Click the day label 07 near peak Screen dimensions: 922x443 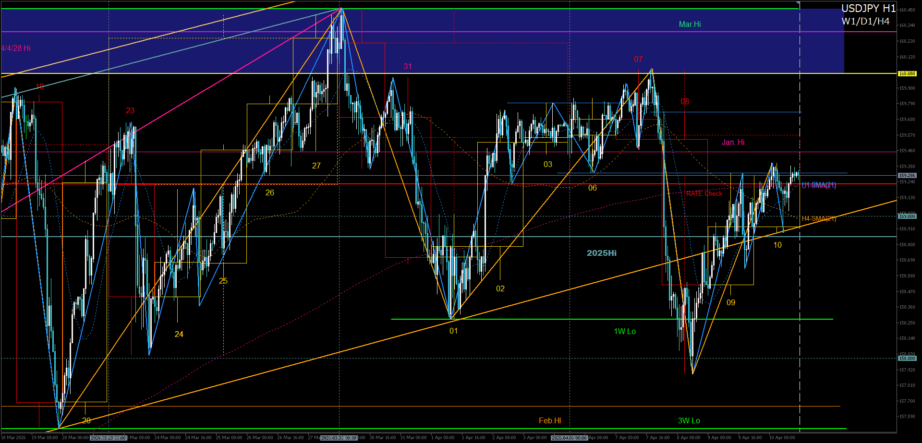(638, 60)
